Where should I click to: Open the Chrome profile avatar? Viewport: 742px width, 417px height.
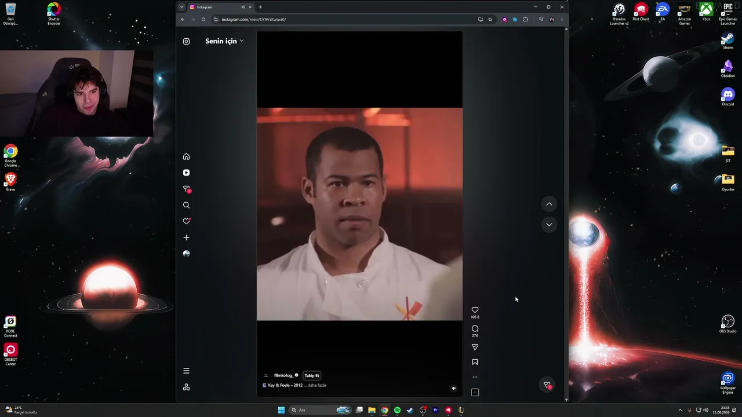[551, 19]
